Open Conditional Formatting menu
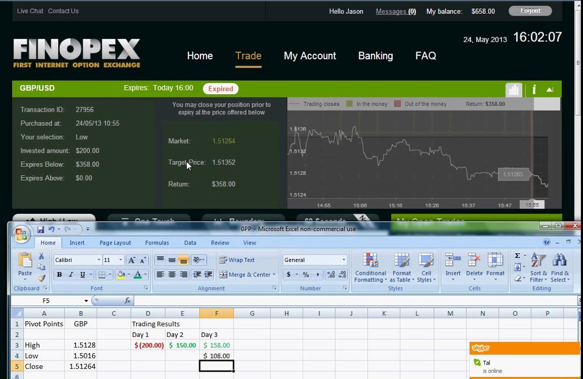 click(370, 268)
